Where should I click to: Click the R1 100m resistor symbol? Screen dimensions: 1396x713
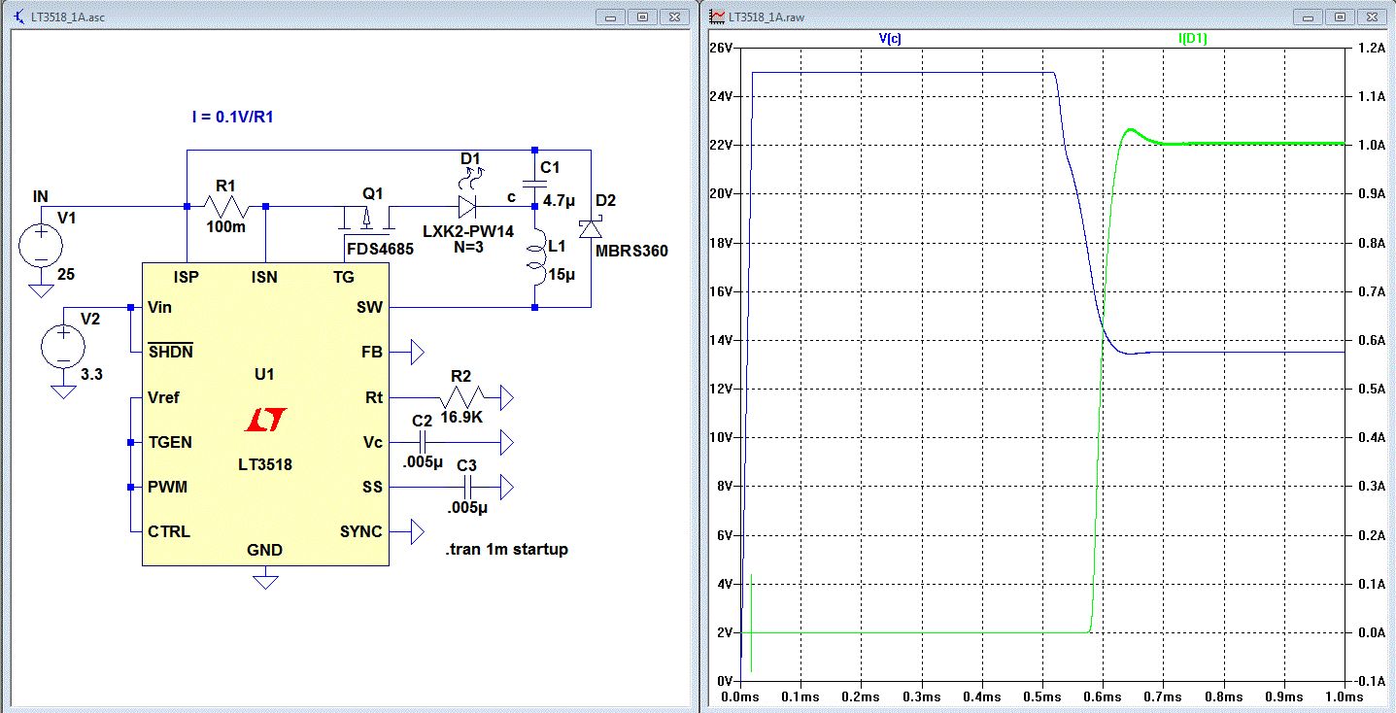pyautogui.click(x=225, y=206)
